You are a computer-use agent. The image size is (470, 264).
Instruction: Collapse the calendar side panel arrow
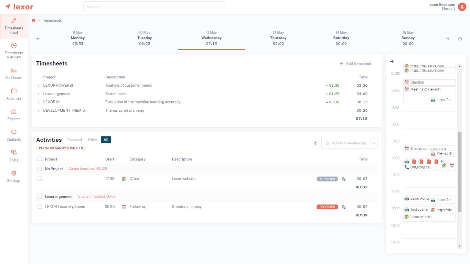click(x=392, y=62)
